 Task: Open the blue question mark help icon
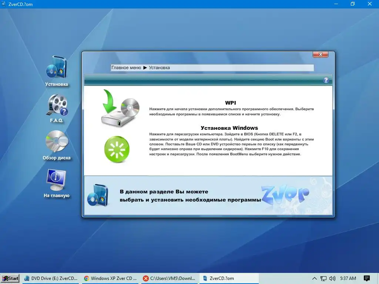tap(326, 80)
